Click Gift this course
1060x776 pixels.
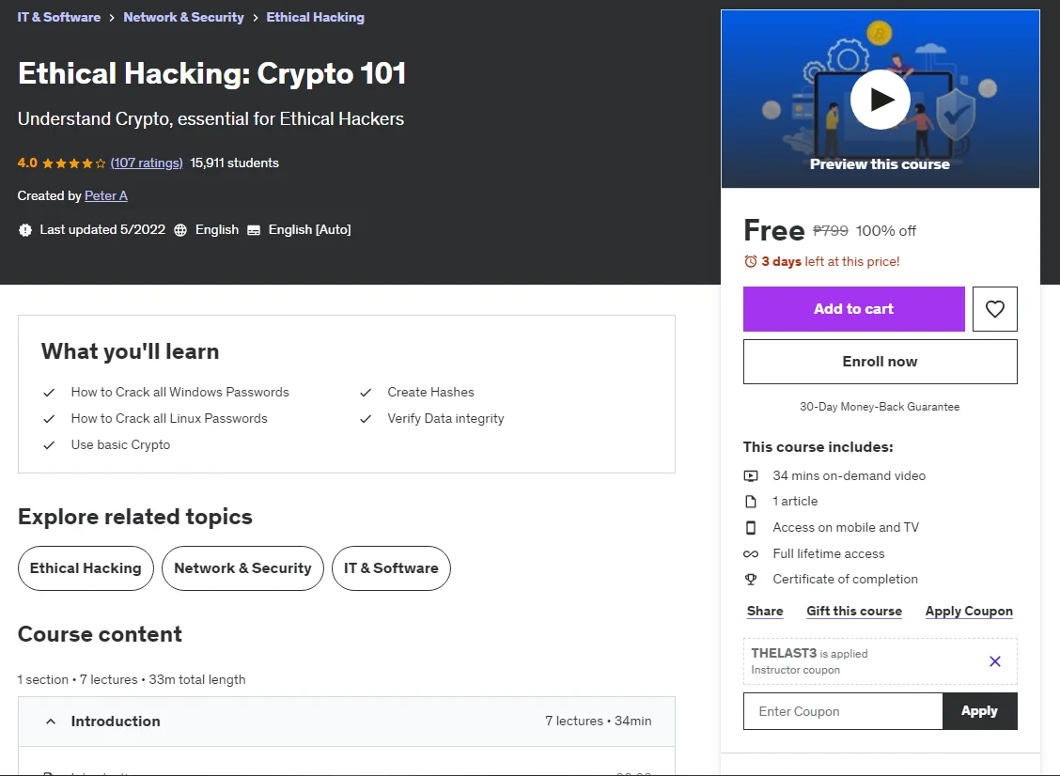point(854,611)
